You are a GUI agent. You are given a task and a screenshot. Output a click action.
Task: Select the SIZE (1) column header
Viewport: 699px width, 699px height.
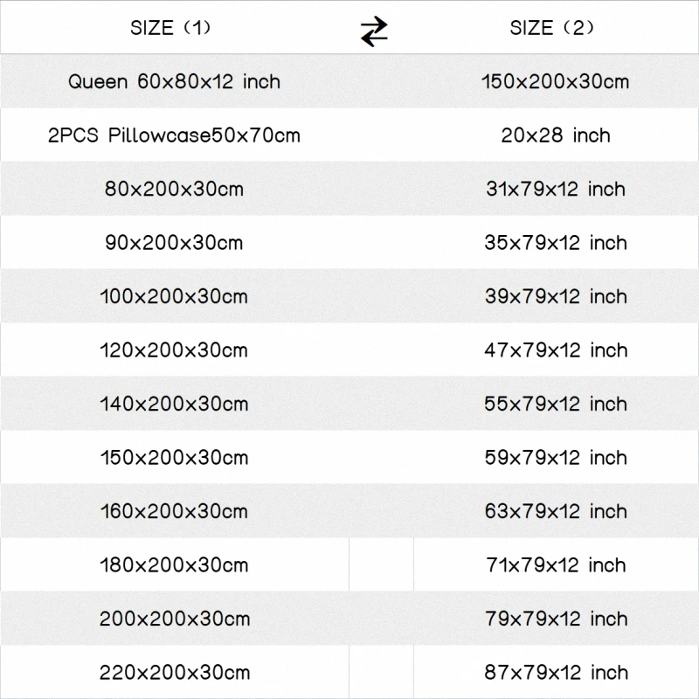pyautogui.click(x=170, y=28)
